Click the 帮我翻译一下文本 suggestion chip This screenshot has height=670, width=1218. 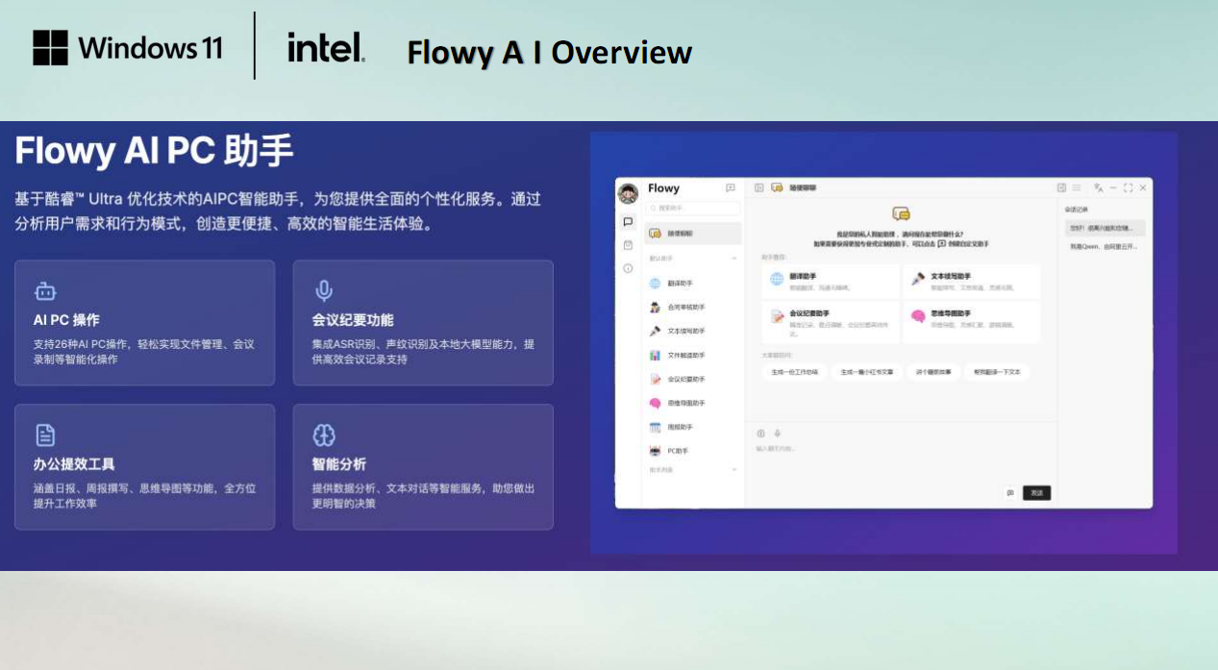[997, 371]
